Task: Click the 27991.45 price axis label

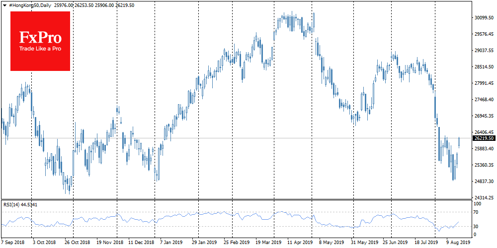Action: click(483, 83)
